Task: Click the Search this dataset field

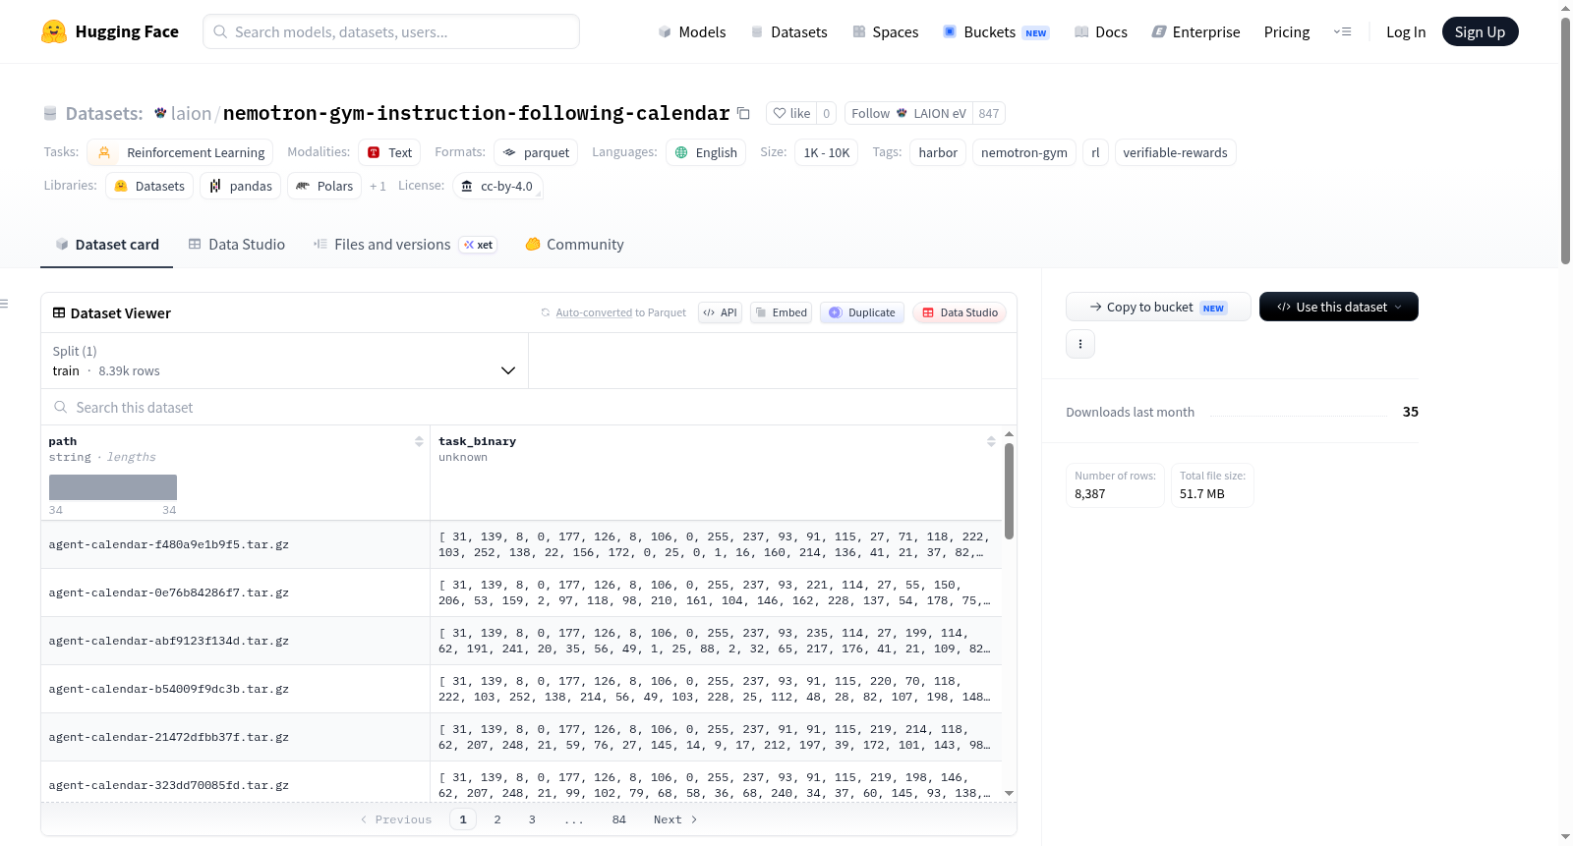Action: [529, 407]
